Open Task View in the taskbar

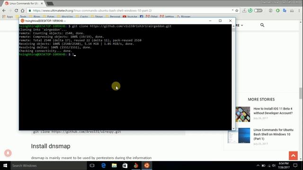tap(92, 166)
